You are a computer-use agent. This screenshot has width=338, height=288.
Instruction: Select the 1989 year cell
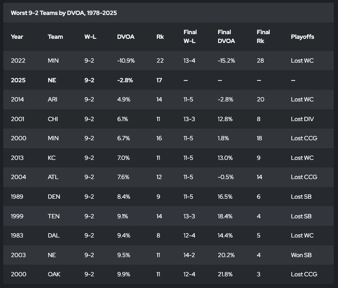17,196
